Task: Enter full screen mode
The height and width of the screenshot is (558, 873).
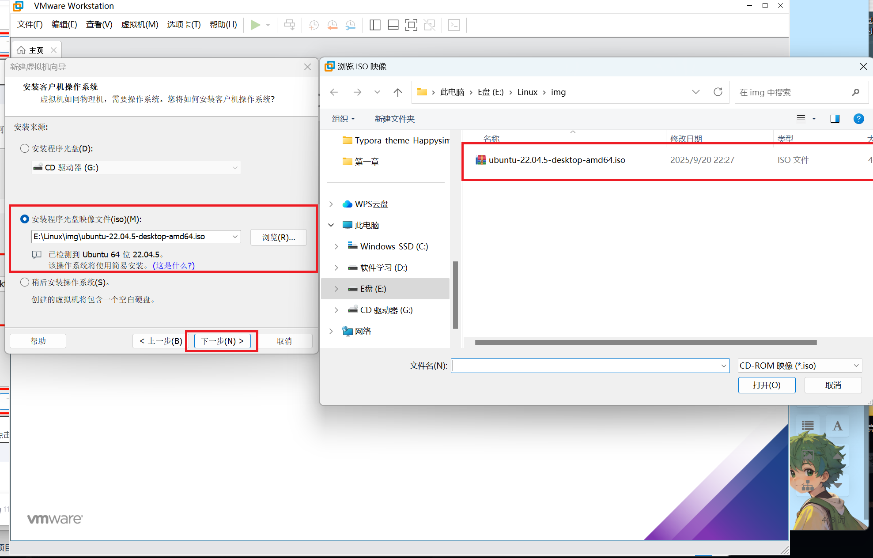Action: click(411, 25)
